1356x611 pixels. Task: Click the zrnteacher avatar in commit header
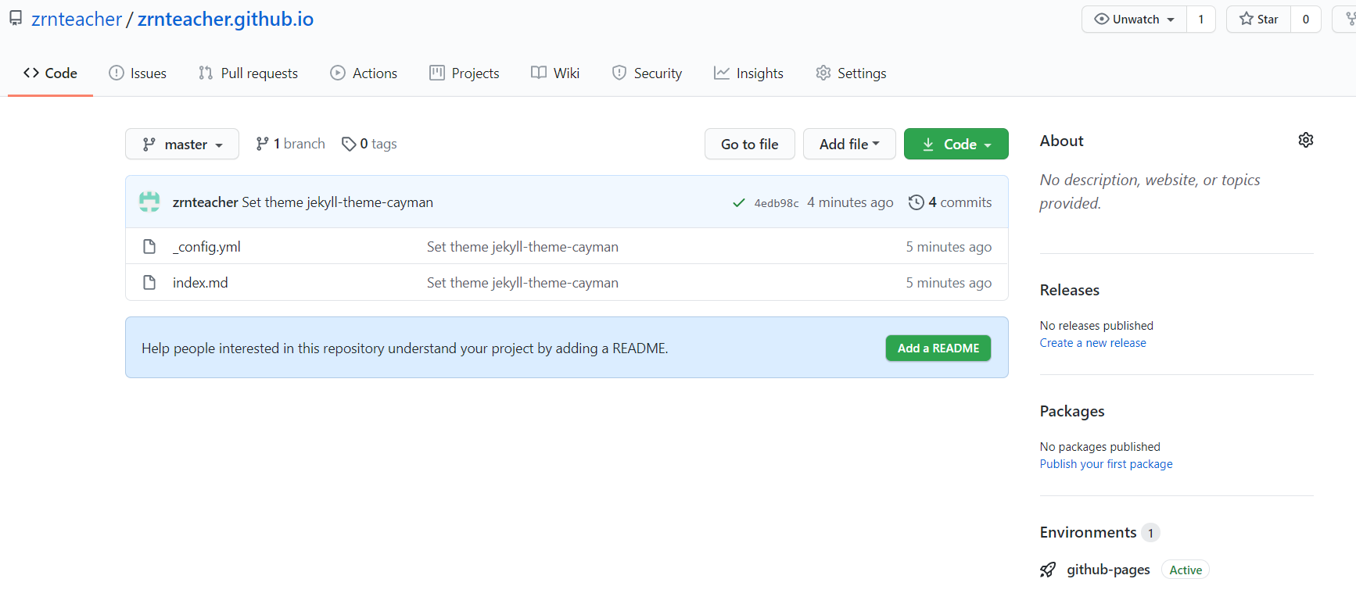149,202
